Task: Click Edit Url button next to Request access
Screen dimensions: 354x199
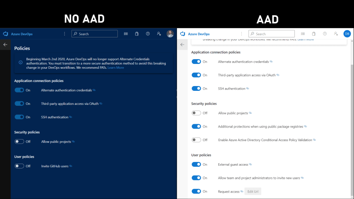Action: point(253,191)
